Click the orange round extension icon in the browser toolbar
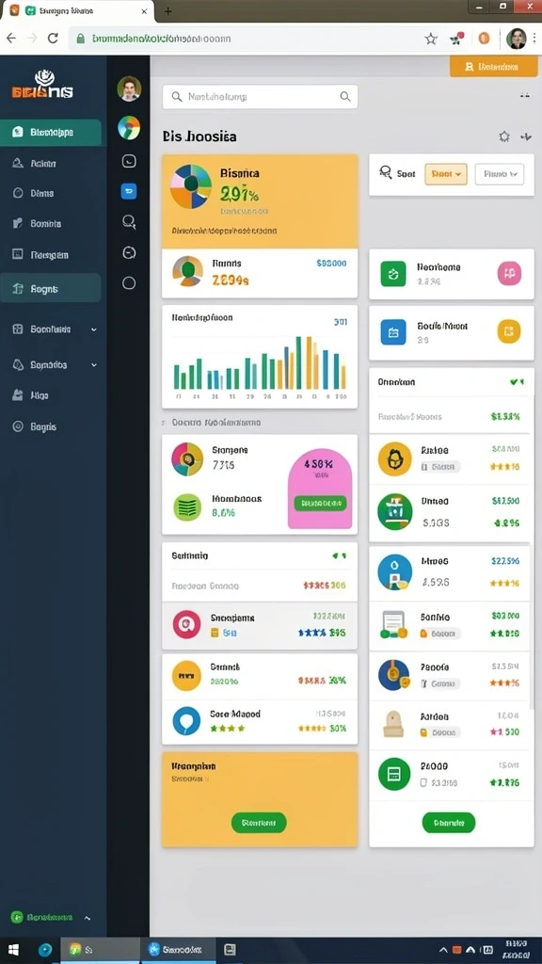 (484, 39)
